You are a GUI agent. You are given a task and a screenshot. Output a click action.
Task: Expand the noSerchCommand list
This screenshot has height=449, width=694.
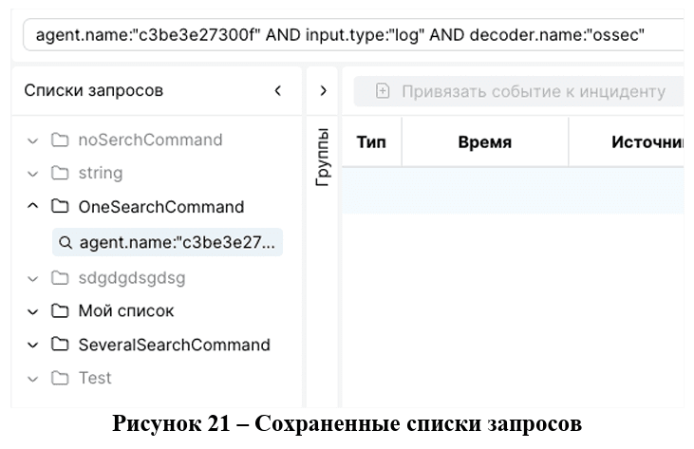point(33,140)
